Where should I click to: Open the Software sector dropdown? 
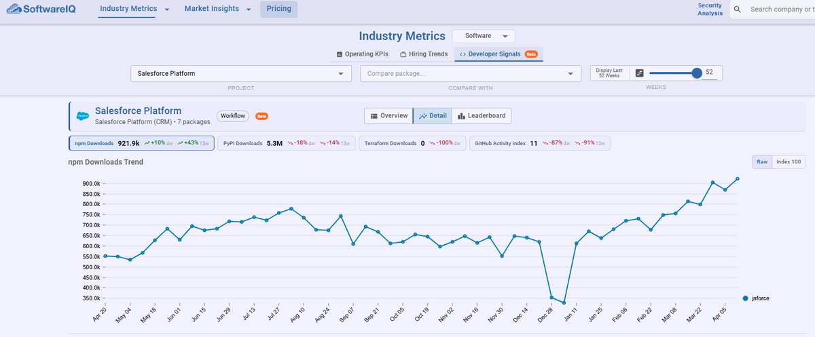(x=484, y=36)
